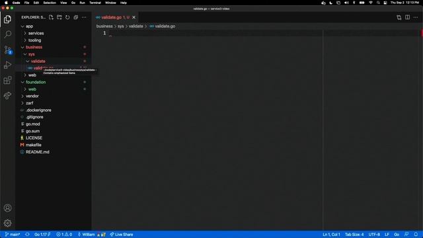Expand the vendor folder
The height and width of the screenshot is (238, 423).
[54, 96]
